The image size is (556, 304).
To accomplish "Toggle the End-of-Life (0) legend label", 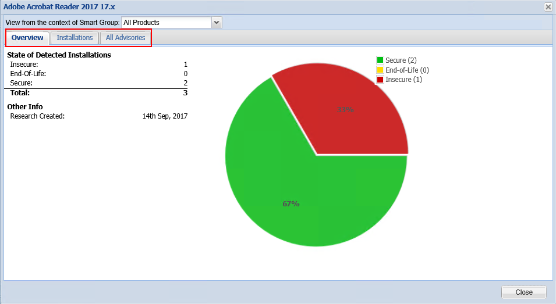I will (407, 70).
